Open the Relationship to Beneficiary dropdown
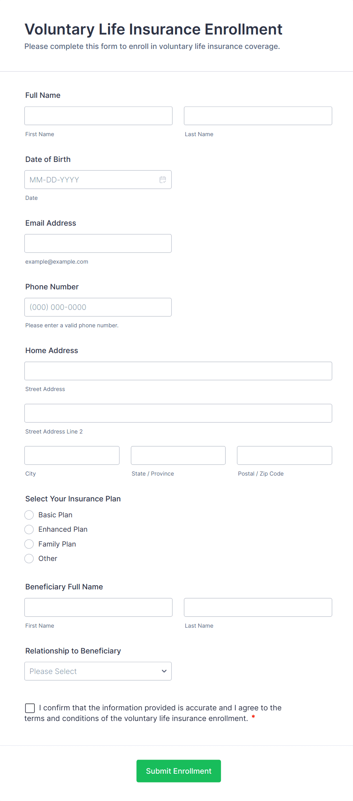This screenshot has height=801, width=353. click(x=98, y=671)
